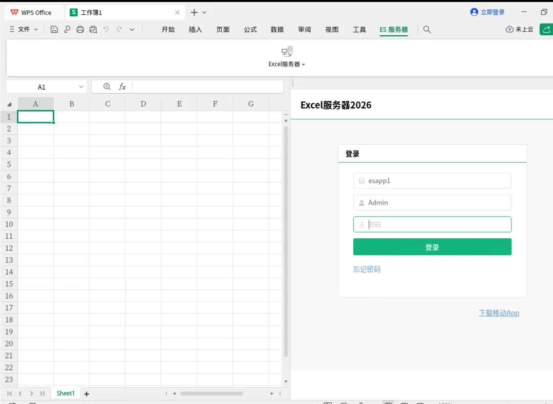The width and height of the screenshot is (553, 404).
Task: Click the horizontal scrollbar thumb
Action: (x=211, y=393)
